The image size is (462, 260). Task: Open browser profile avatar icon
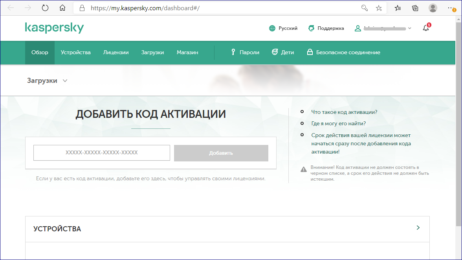pos(433,8)
